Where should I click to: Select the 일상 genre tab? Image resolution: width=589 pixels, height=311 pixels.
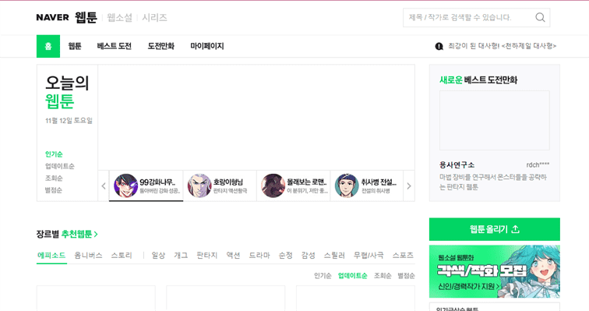click(x=158, y=256)
